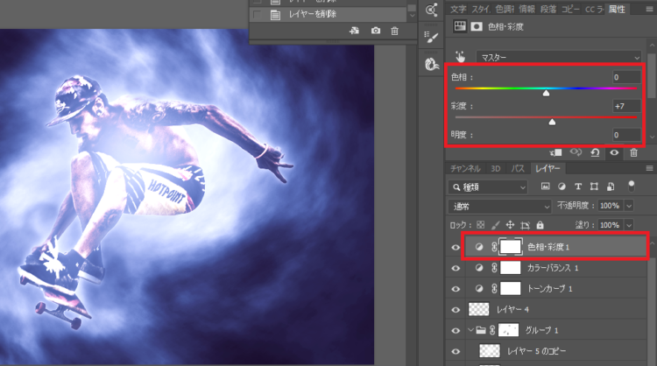
Task: Click the view previous state icon
Action: click(576, 152)
